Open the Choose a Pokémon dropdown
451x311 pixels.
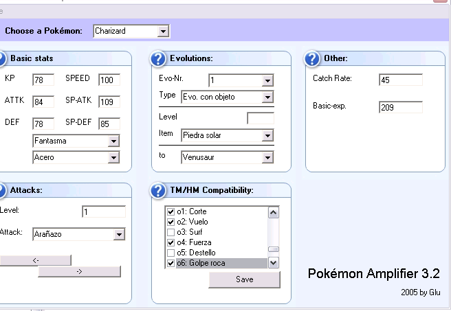click(163, 31)
